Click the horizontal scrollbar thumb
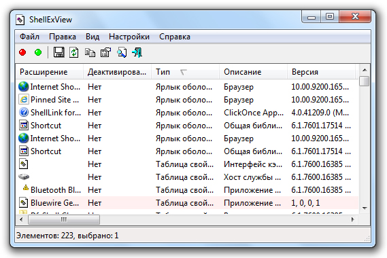Viewport: 387px width, 258px height. pyautogui.click(x=64, y=219)
